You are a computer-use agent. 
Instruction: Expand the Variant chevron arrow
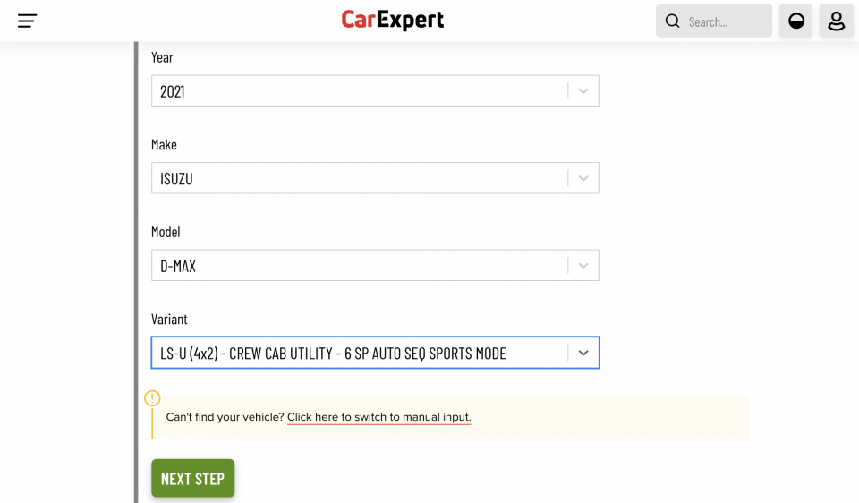[x=583, y=353]
